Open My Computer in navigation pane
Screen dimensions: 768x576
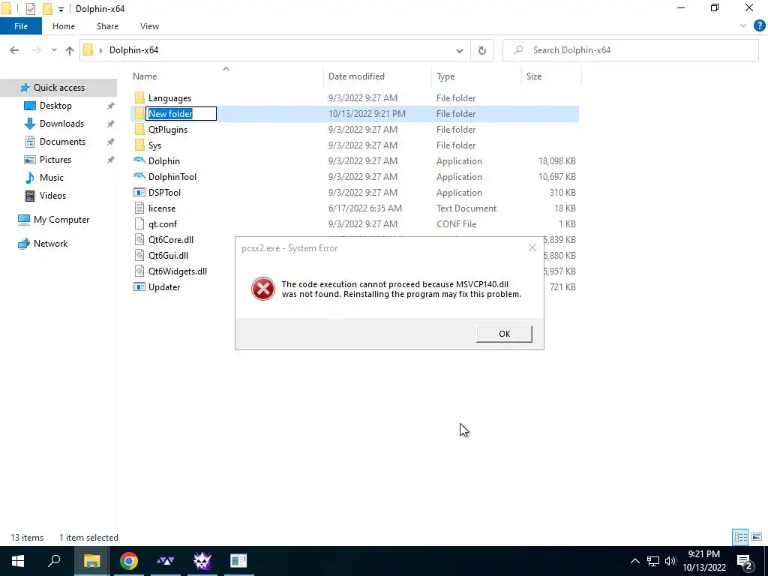pos(61,220)
